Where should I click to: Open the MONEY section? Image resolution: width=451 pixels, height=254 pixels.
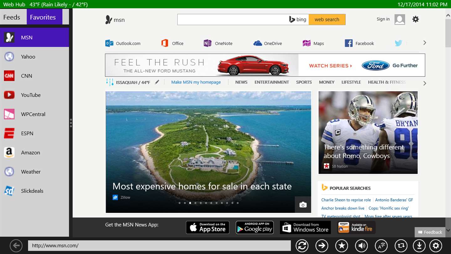[327, 82]
